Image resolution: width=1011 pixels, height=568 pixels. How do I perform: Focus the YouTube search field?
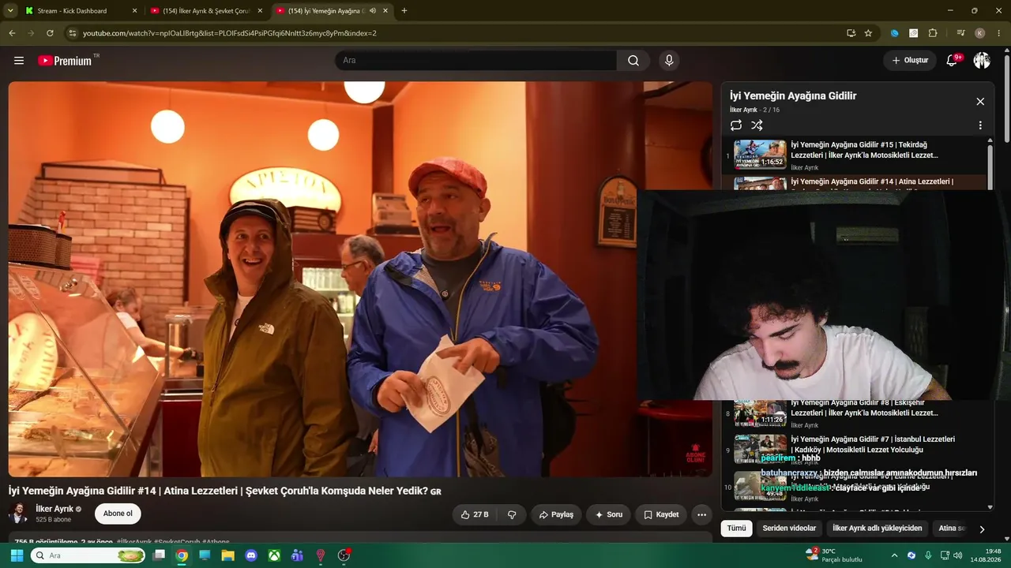[x=475, y=61]
